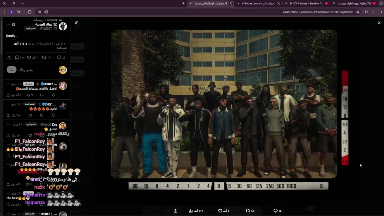Open the browser profile avatar

[x=11, y=12]
